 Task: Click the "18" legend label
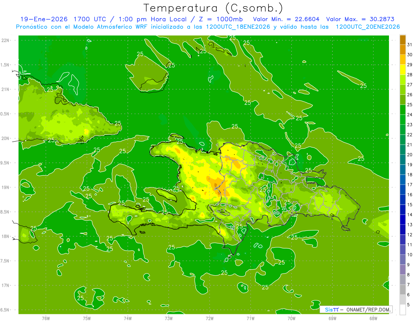point(410,175)
